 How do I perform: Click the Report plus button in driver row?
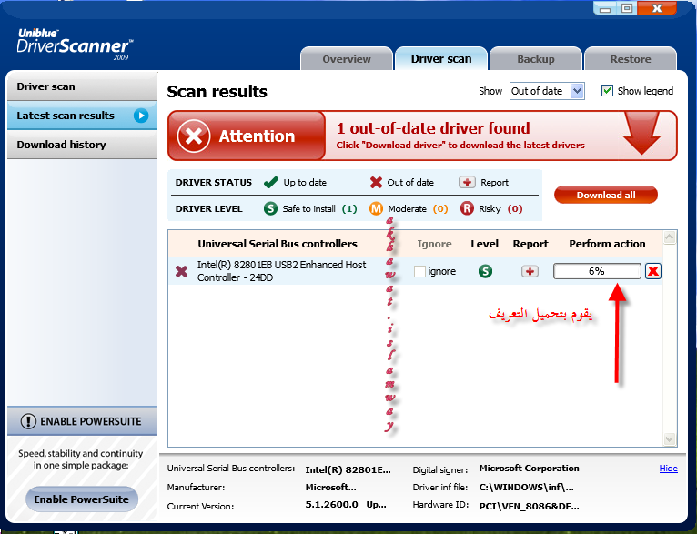click(x=530, y=271)
